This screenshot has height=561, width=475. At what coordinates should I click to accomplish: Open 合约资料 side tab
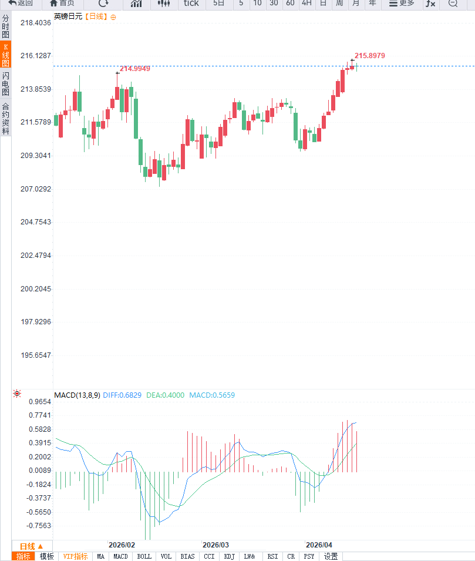[5, 118]
